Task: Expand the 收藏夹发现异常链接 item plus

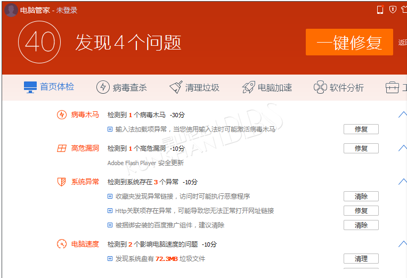Action: pos(110,196)
